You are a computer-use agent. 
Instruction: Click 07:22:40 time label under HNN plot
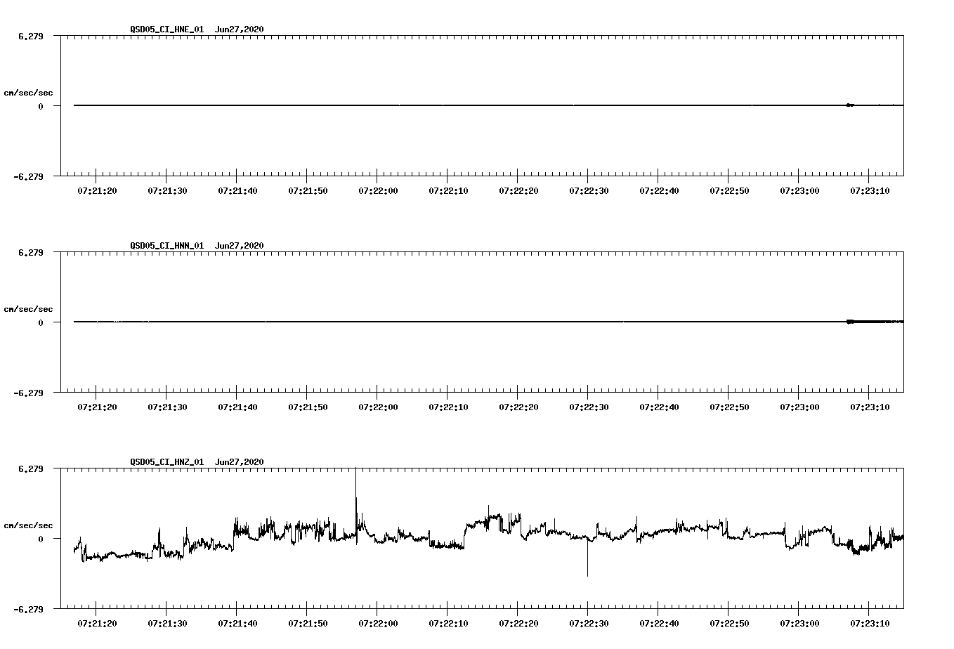(659, 407)
